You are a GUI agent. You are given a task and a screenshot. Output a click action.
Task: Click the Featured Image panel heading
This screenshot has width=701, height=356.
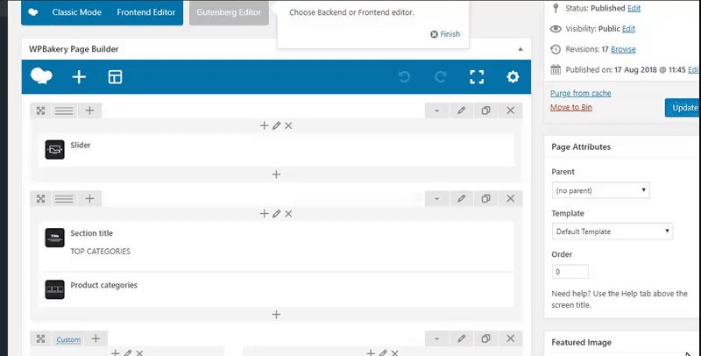[581, 343]
